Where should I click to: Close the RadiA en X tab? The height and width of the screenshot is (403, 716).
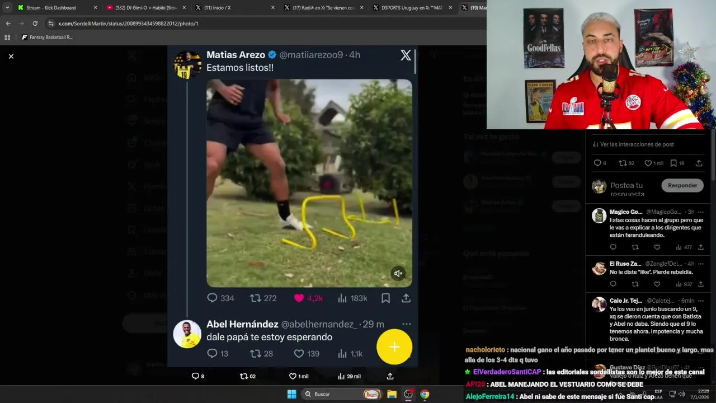point(362,8)
